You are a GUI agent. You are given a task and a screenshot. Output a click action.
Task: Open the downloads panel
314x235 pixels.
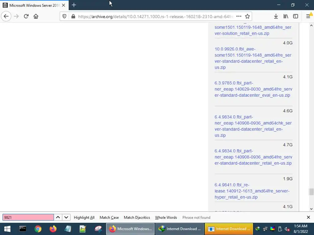click(276, 16)
